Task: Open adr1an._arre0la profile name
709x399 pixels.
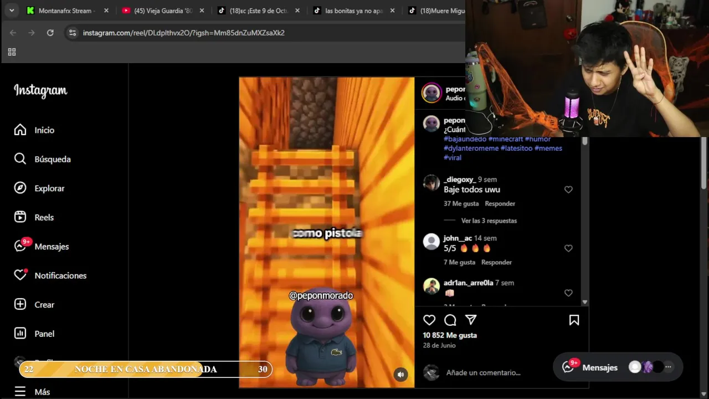Action: (x=468, y=283)
